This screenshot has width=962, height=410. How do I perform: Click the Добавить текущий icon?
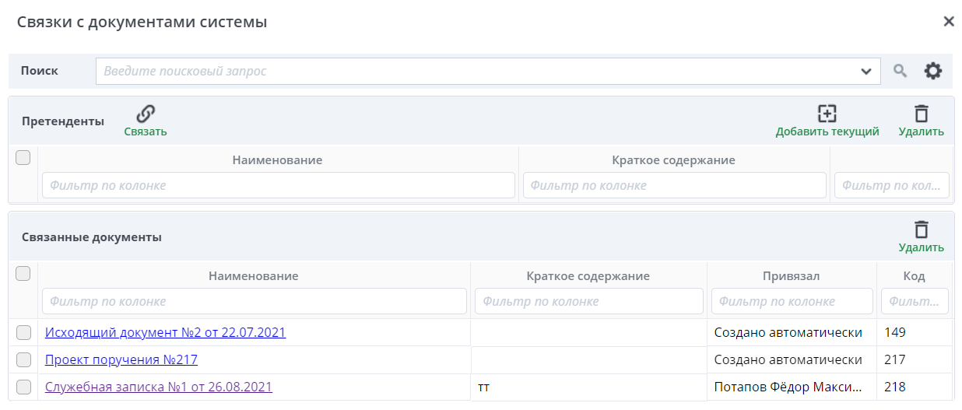click(x=827, y=114)
